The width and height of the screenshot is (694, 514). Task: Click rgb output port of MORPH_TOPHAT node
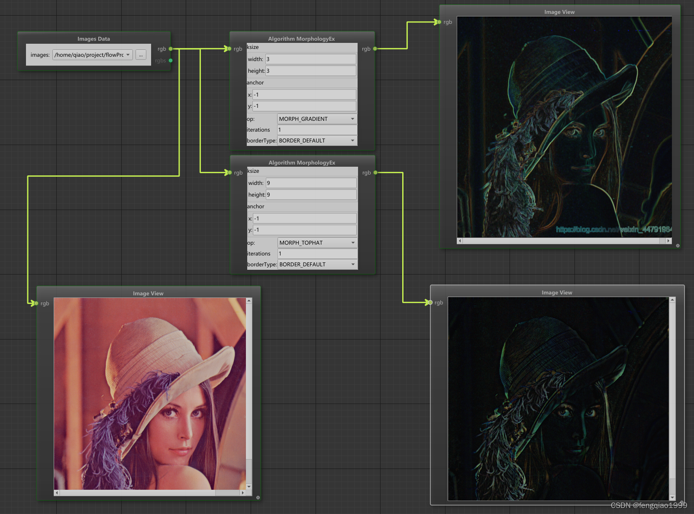tap(375, 173)
